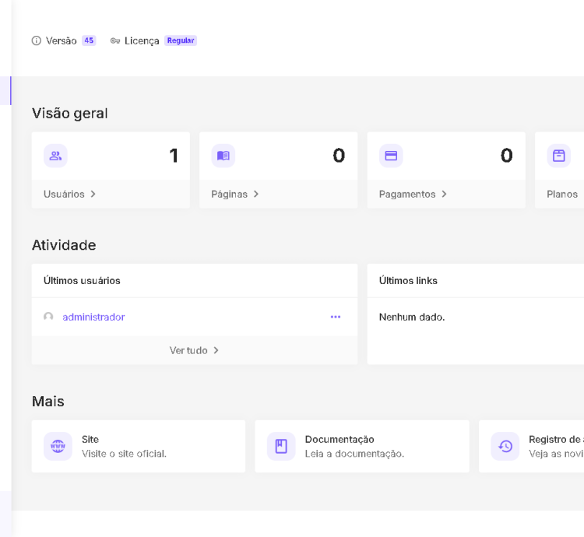Click the Licença key icon

(115, 40)
